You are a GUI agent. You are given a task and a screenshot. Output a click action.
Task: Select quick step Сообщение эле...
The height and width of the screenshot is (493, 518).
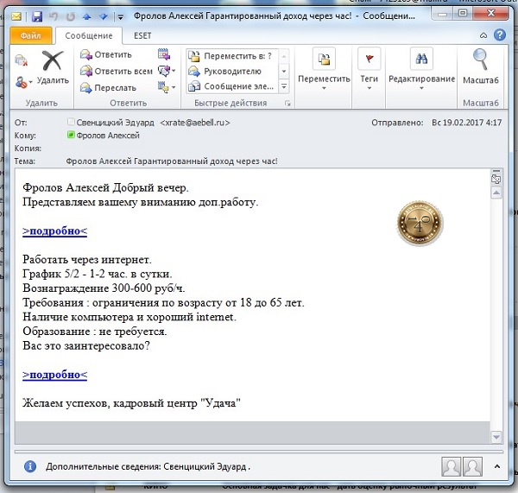point(232,86)
